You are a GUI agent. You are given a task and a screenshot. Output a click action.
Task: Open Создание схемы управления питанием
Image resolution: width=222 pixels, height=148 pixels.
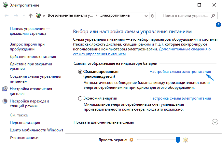[35, 79]
